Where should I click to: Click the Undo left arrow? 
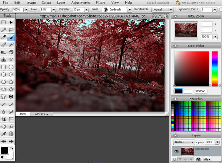[4, 141]
